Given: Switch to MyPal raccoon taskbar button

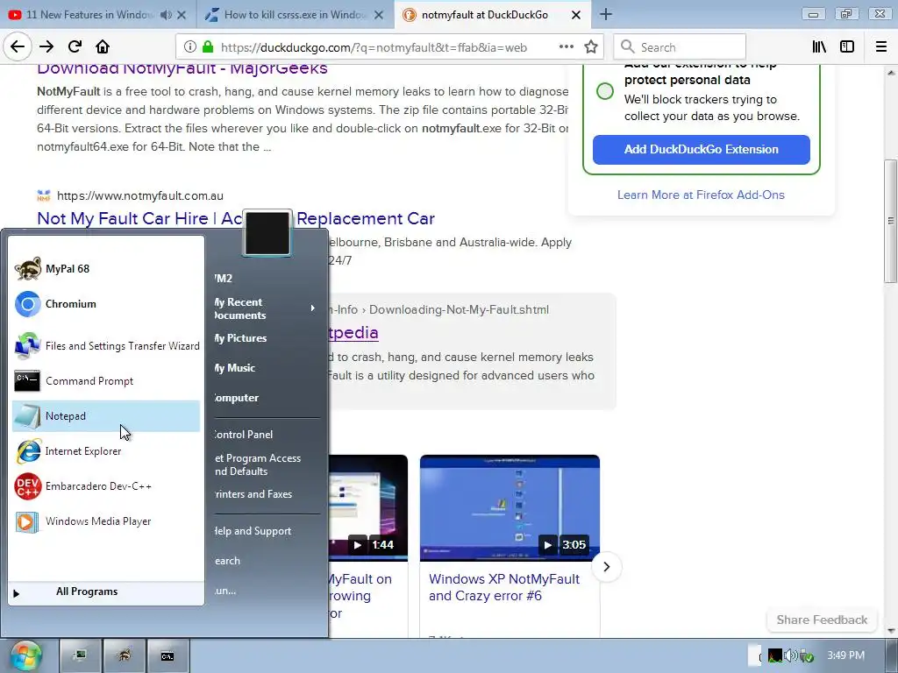Looking at the screenshot, I should tap(124, 655).
